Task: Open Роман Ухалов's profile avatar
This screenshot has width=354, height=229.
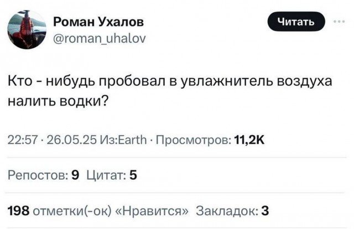Action: coord(27,29)
